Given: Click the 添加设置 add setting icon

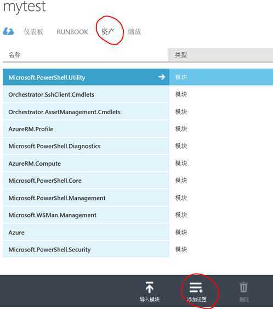Looking at the screenshot, I should pos(196,288).
